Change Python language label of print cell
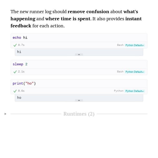This screenshot has width=158, height=158. click(119, 91)
